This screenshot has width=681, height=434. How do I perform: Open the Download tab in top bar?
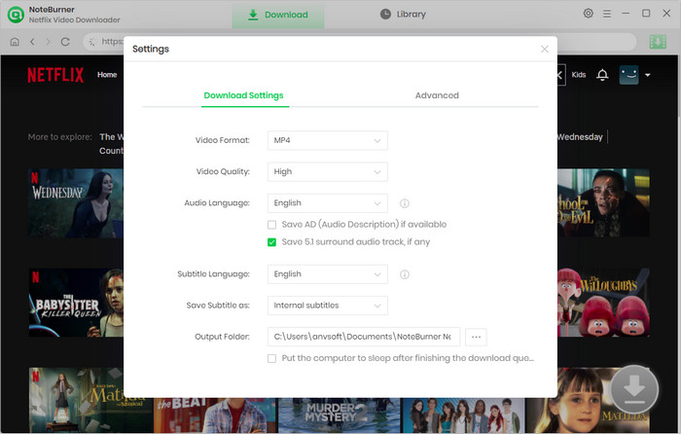click(x=278, y=15)
